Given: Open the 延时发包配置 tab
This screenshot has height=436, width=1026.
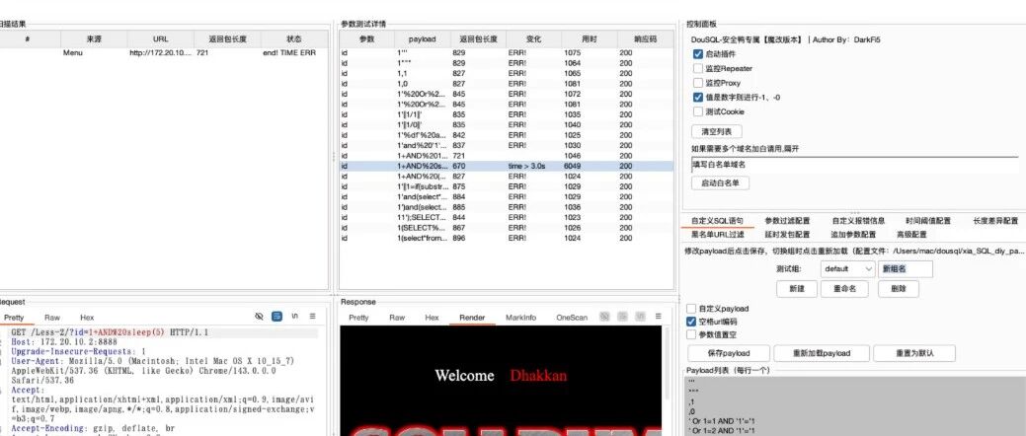Looking at the screenshot, I should 787,234.
